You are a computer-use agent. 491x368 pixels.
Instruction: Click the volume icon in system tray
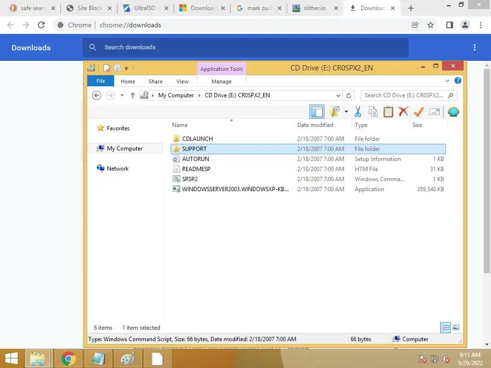pyautogui.click(x=446, y=359)
